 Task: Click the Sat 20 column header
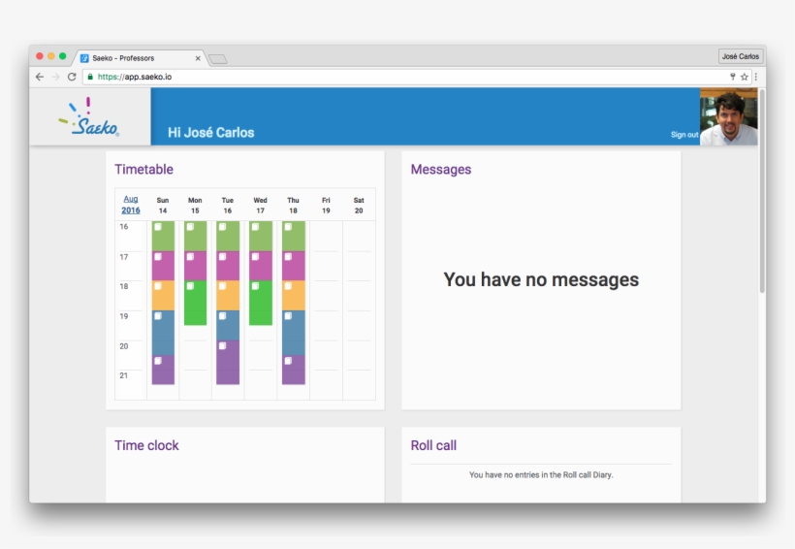359,205
